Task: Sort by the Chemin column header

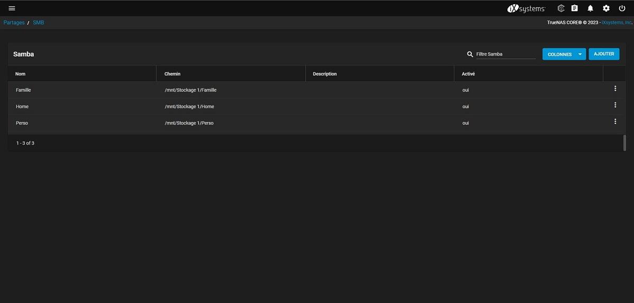Action: pos(172,74)
